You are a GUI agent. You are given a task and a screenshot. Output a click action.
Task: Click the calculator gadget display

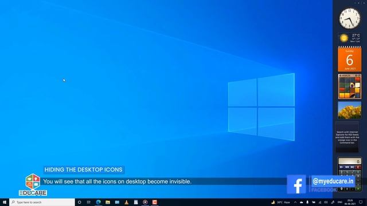pyautogui.click(x=349, y=161)
